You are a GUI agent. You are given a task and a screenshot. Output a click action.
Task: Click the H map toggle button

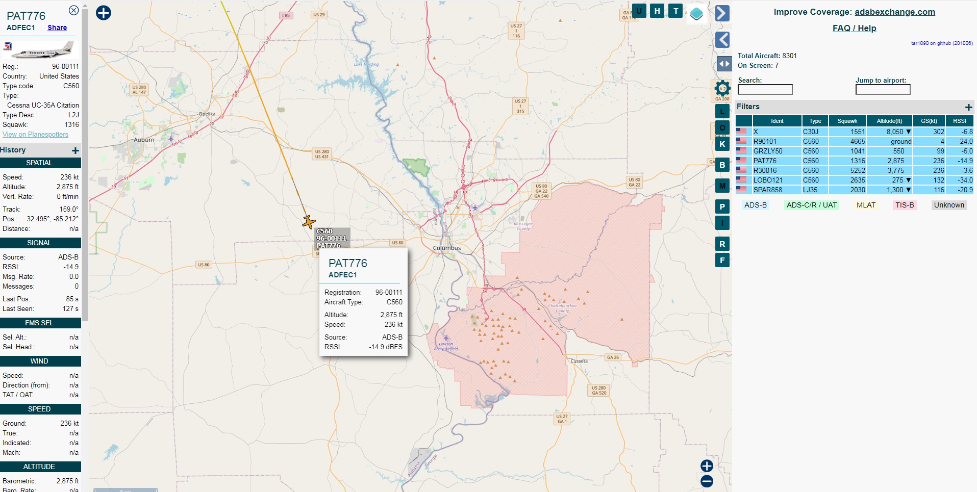tap(657, 11)
